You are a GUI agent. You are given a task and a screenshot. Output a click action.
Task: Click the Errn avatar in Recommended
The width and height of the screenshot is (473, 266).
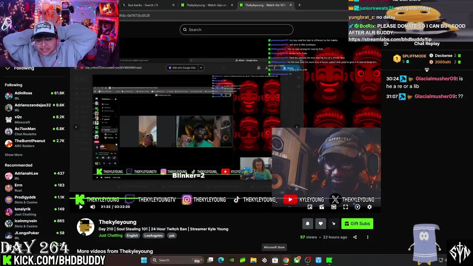[8, 188]
